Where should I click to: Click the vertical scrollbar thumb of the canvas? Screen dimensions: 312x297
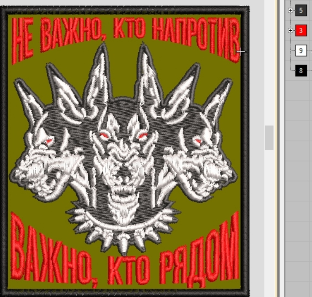[x=269, y=138]
